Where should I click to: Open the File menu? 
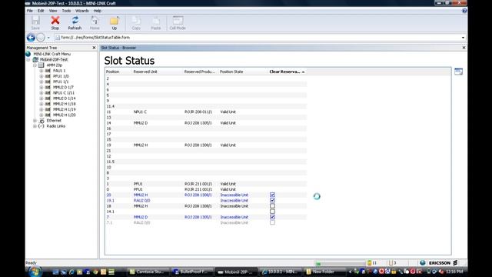[x=30, y=11]
